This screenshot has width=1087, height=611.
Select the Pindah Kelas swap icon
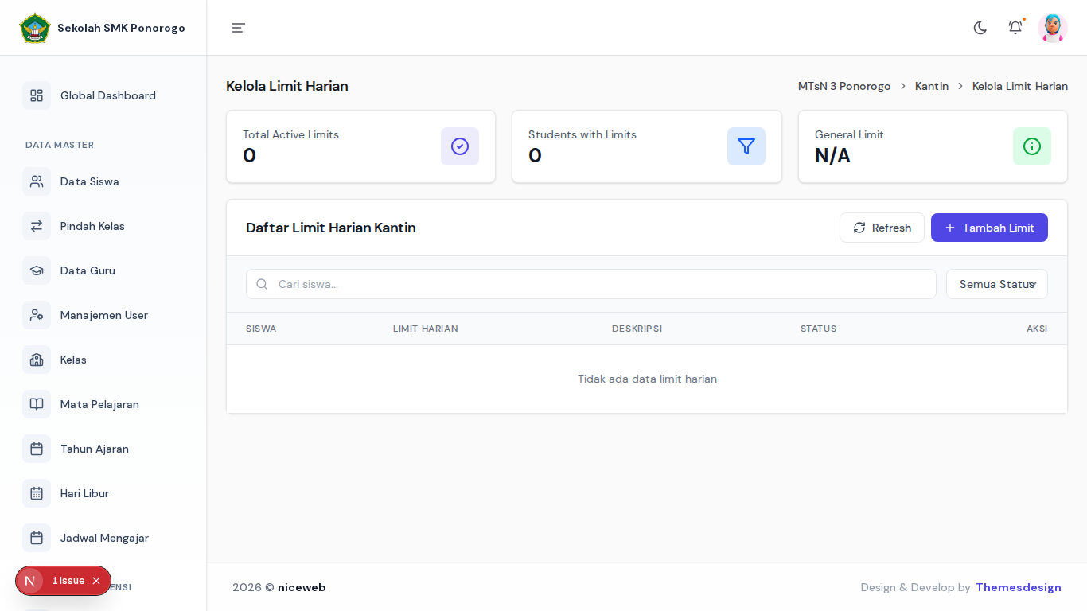coord(37,226)
